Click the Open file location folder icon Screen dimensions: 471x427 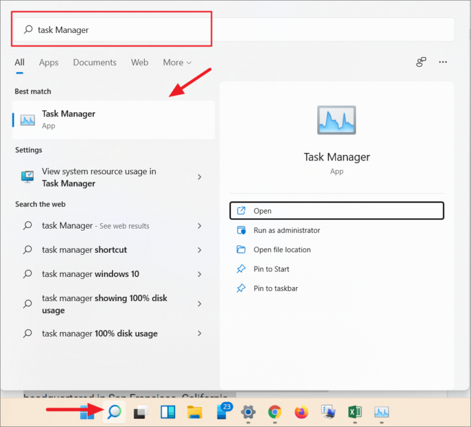(241, 249)
